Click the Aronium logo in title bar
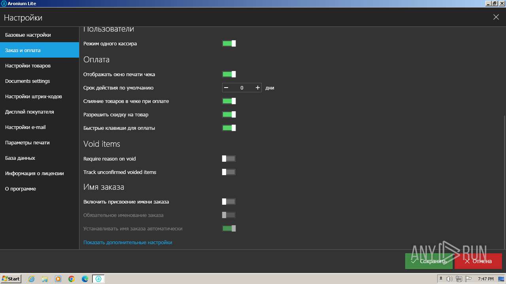Image resolution: width=506 pixels, height=284 pixels. 4,3
